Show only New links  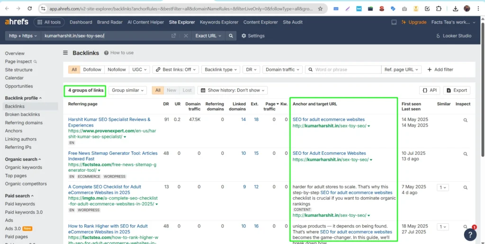tap(171, 90)
